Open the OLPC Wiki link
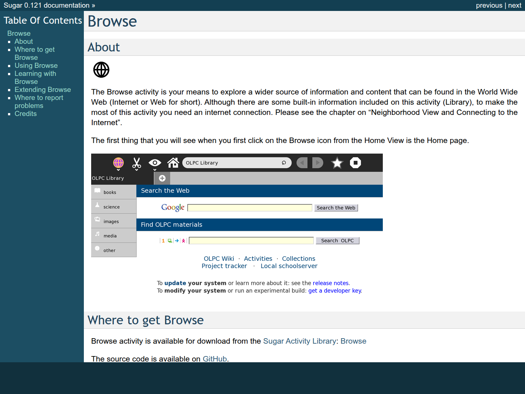 (219, 259)
